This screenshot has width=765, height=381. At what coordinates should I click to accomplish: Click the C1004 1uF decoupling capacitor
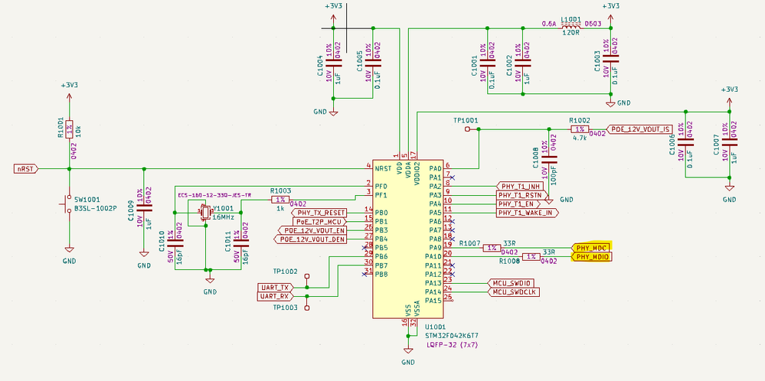point(333,62)
